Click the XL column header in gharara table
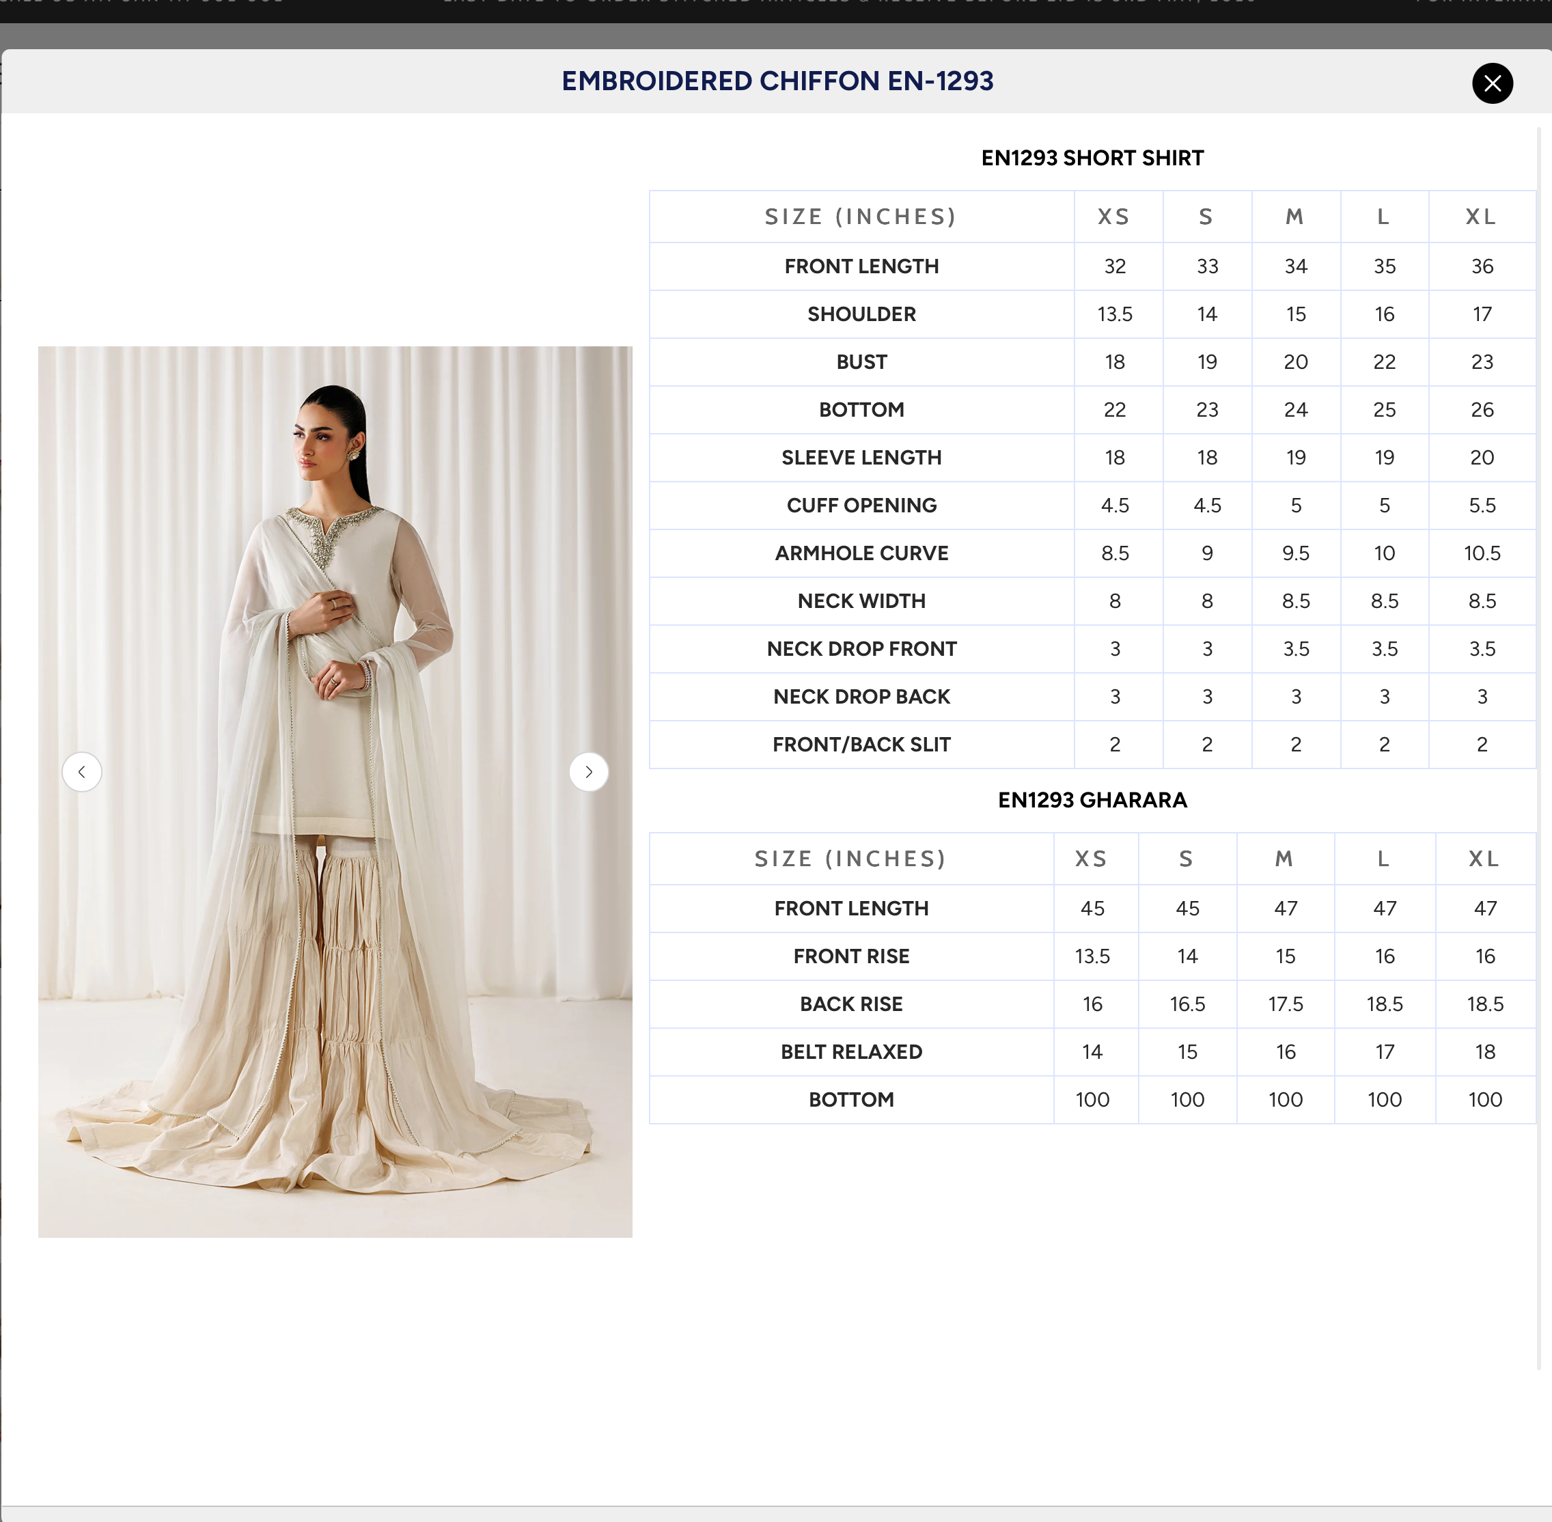1552x1522 pixels. pos(1484,859)
